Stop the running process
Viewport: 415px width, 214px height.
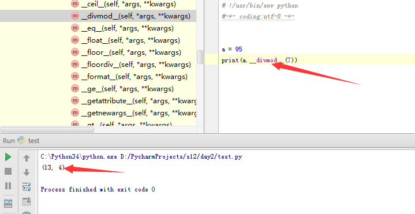click(x=8, y=171)
